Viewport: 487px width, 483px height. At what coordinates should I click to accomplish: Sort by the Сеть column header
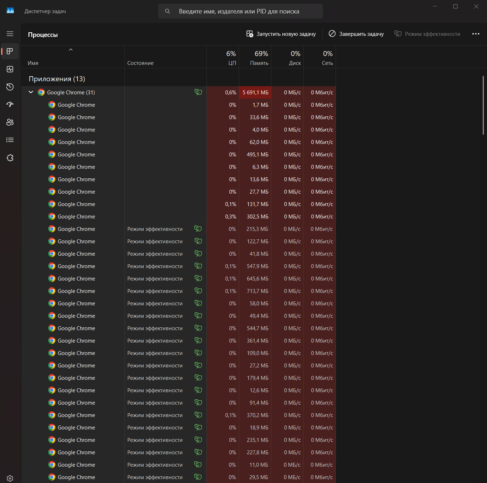pos(320,57)
